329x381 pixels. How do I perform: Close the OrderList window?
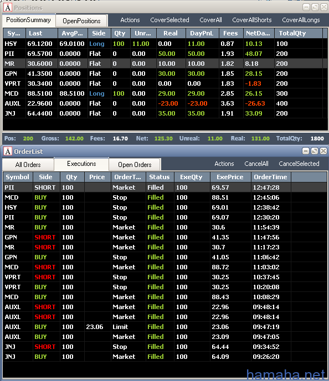(323, 151)
